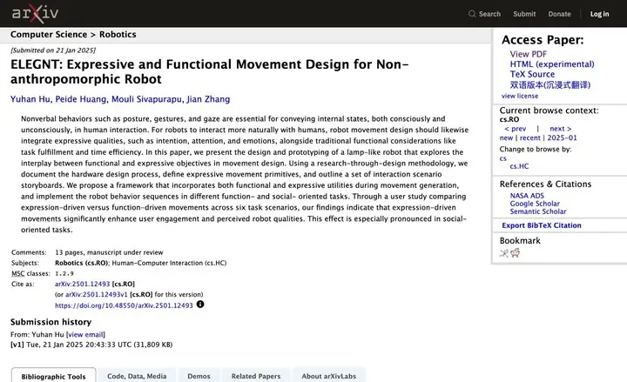627x382 pixels.
Task: Click Submit in the header
Action: (x=524, y=14)
